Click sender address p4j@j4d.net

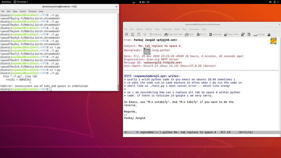167,40
